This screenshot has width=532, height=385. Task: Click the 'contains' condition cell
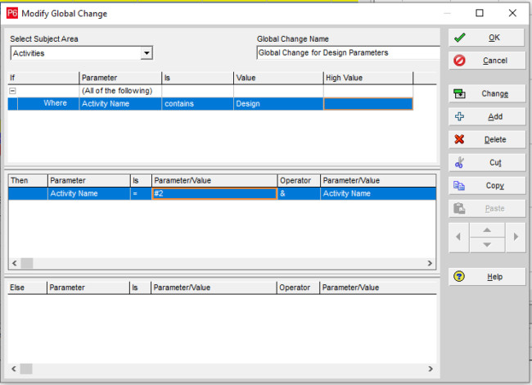coord(197,104)
